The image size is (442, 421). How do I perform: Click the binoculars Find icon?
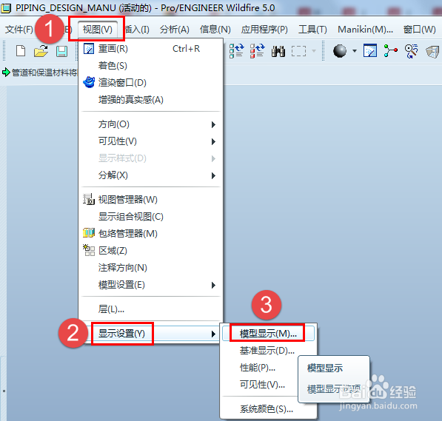pyautogui.click(x=278, y=51)
